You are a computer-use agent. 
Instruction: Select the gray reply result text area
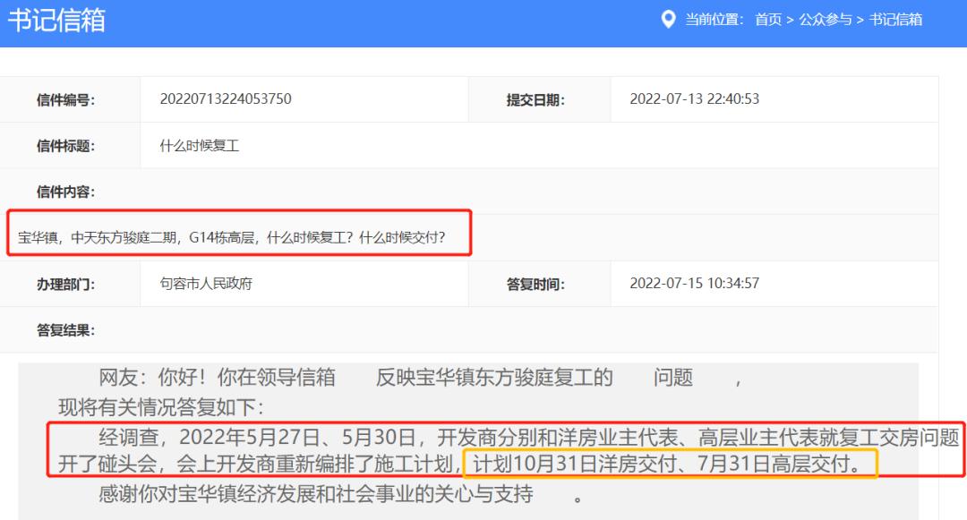[x=483, y=434]
